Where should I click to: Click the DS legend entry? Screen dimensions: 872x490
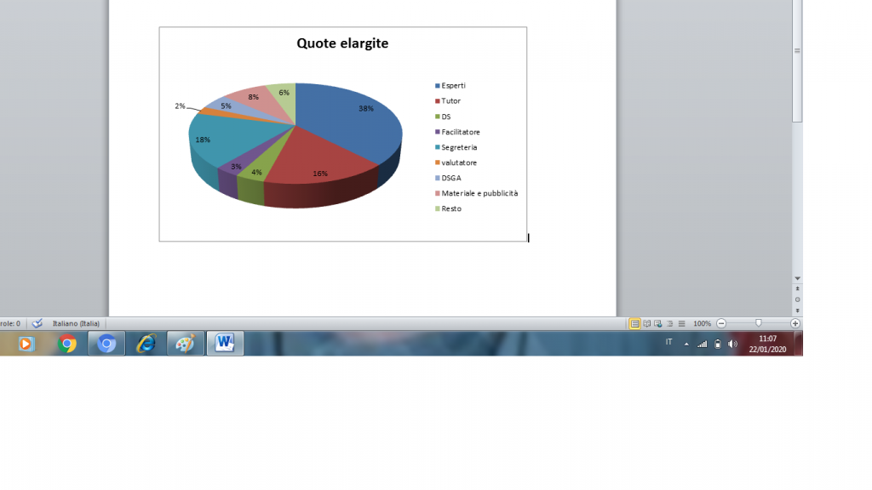(x=443, y=117)
